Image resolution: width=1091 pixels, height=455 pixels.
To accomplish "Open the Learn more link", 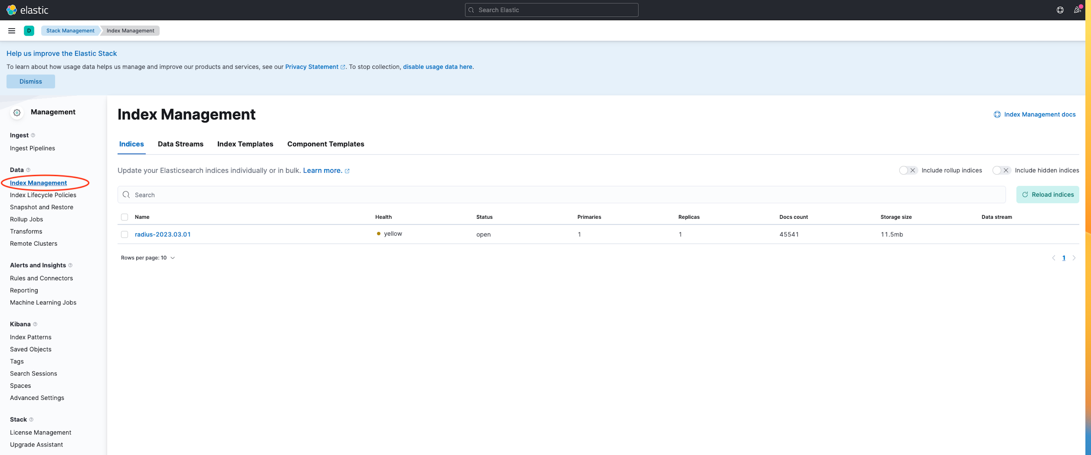I will point(322,171).
